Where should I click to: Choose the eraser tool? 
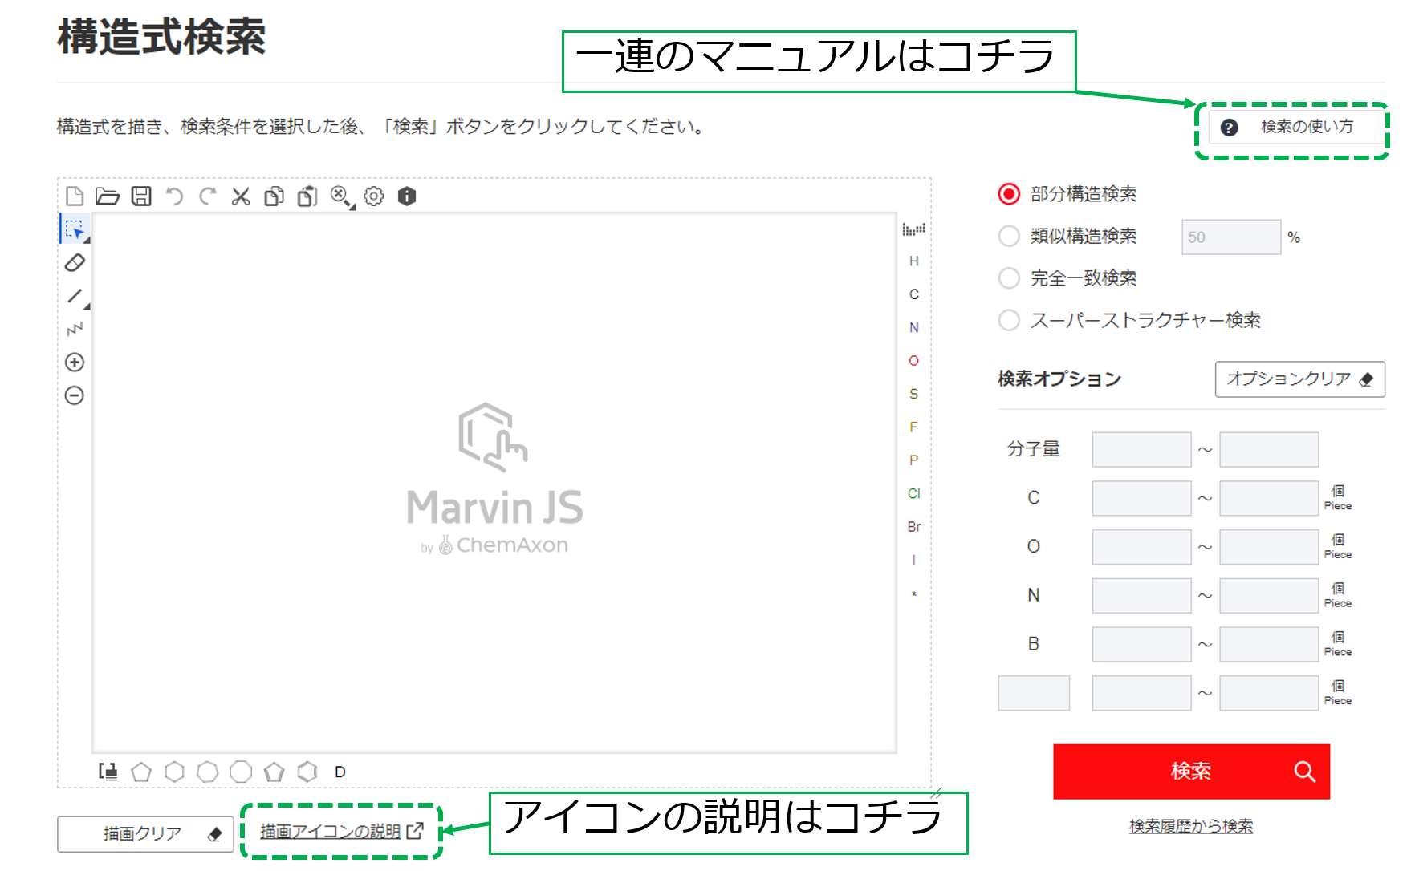click(x=75, y=263)
